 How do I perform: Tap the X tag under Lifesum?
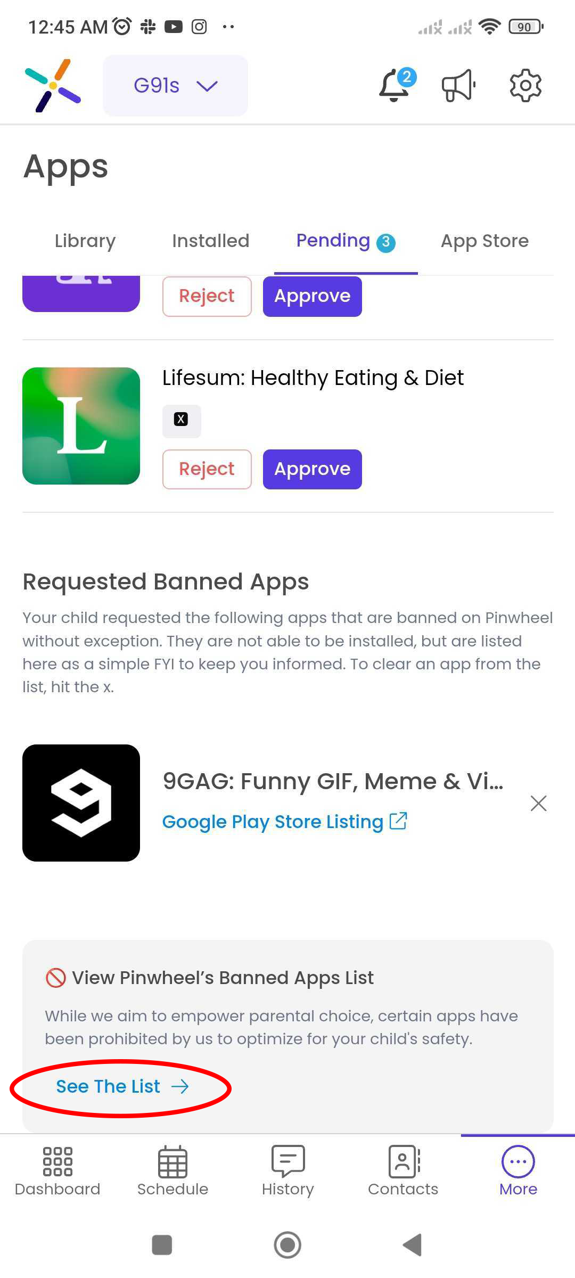point(182,421)
